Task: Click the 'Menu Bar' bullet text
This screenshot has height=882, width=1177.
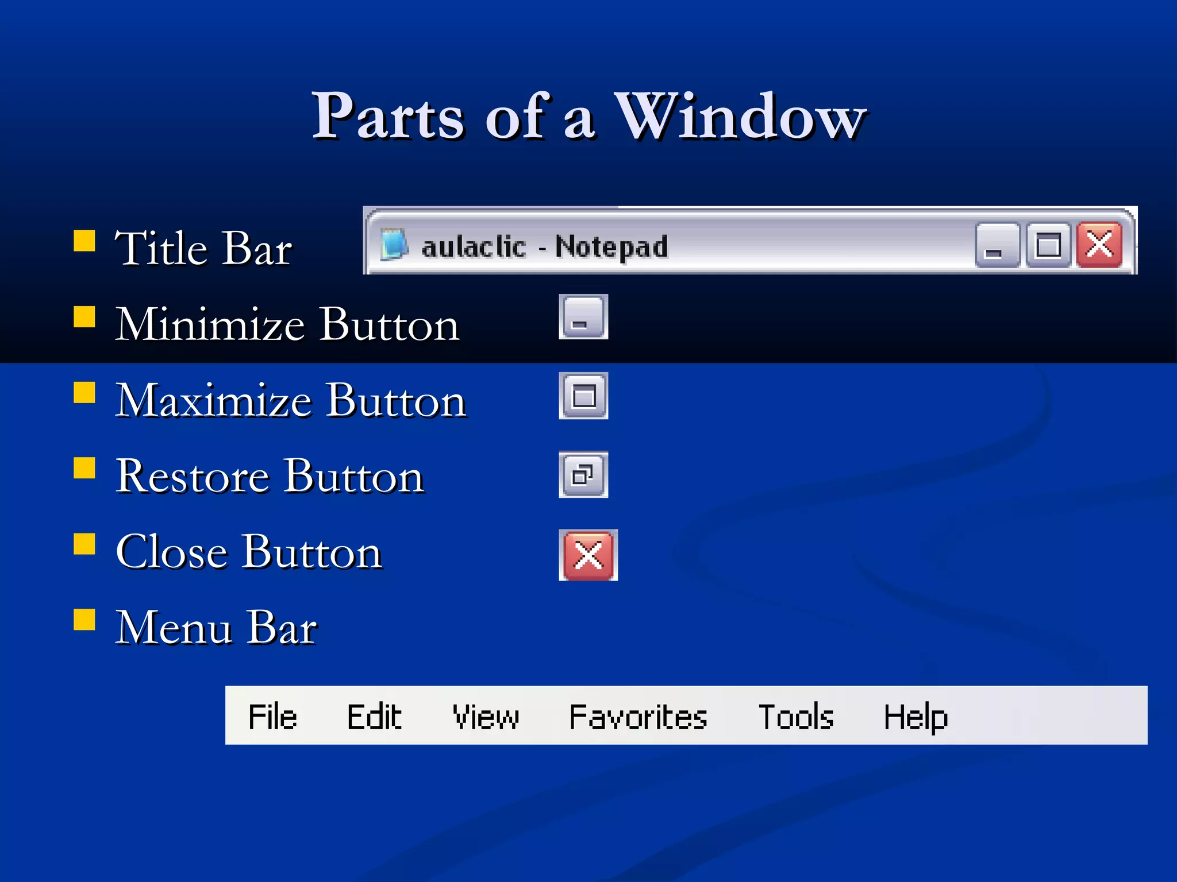Action: coord(216,627)
